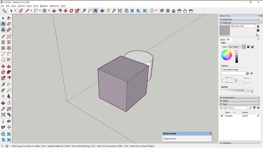Click the material name field
The width and height of the screenshot is (263, 148).
coord(243,26)
